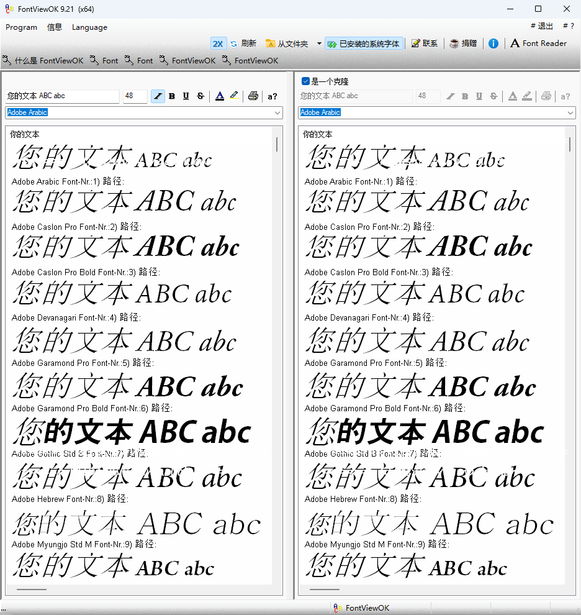Click the 联系 contact icon
This screenshot has height=615, width=581.
[416, 43]
